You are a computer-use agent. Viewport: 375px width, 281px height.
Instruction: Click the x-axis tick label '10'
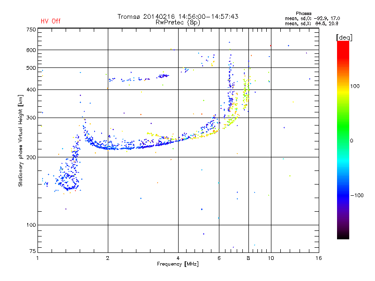coord(271,258)
